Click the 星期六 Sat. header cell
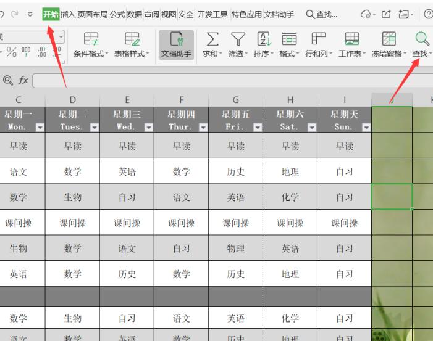433x341 pixels. point(290,120)
